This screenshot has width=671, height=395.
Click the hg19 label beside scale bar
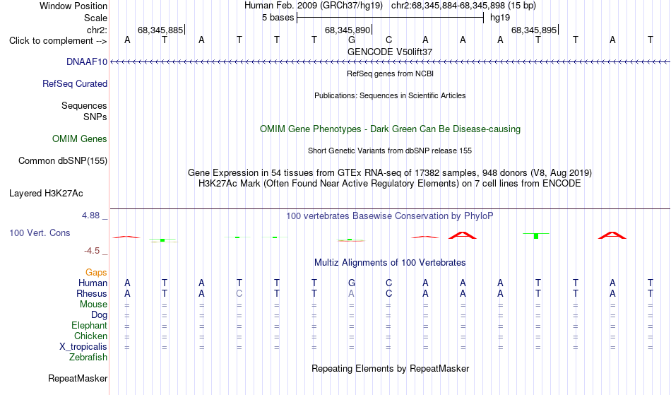tap(500, 18)
